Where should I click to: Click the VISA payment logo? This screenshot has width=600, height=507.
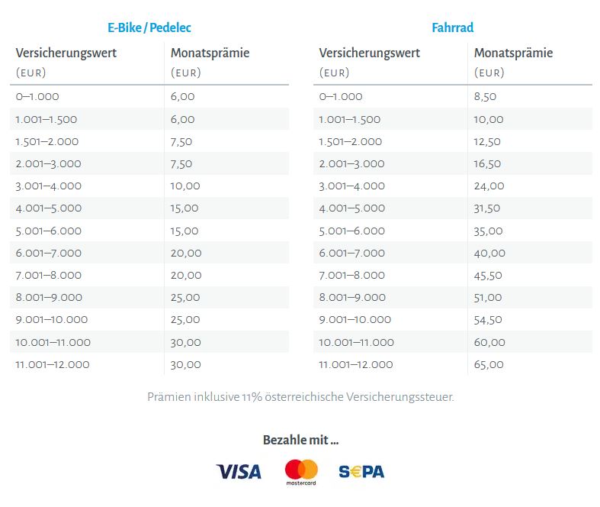tap(239, 471)
